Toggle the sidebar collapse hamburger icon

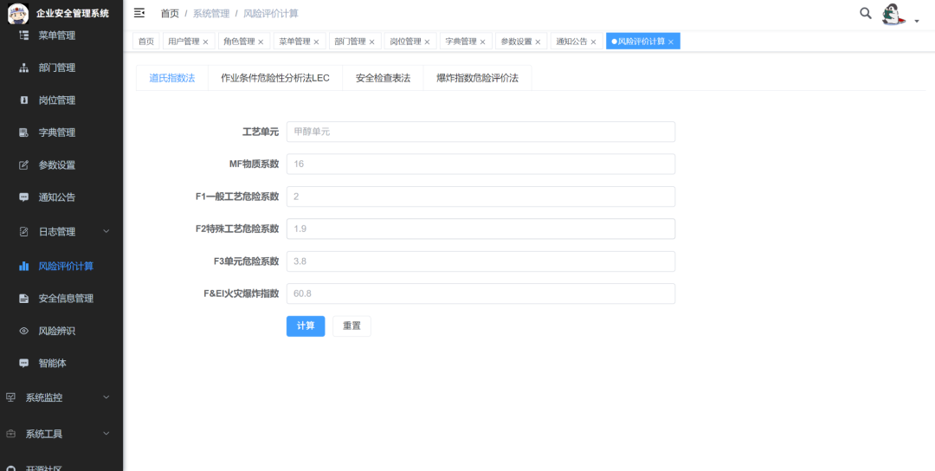coord(139,13)
